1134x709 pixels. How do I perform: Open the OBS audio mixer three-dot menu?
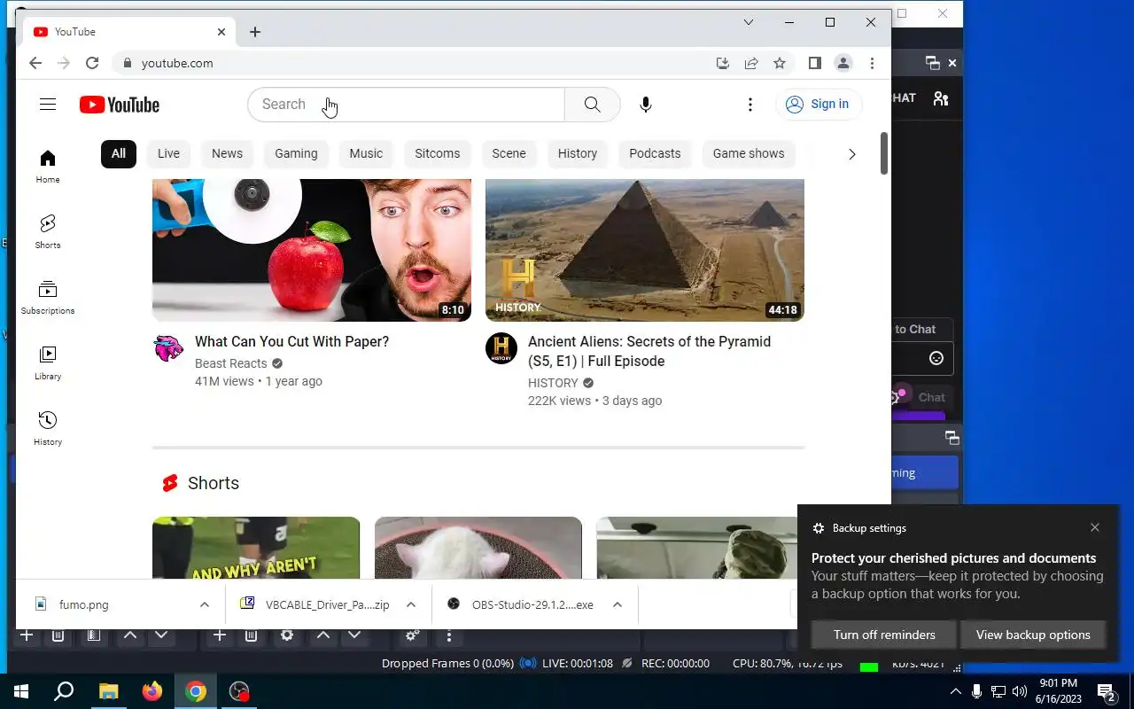point(449,635)
